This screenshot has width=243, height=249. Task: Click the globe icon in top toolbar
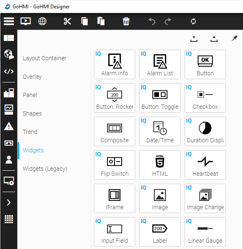click(42, 21)
